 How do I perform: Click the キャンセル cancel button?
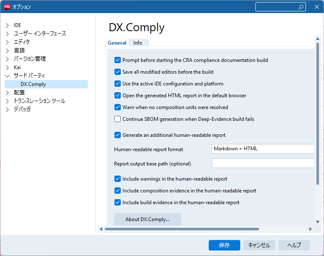(x=259, y=245)
